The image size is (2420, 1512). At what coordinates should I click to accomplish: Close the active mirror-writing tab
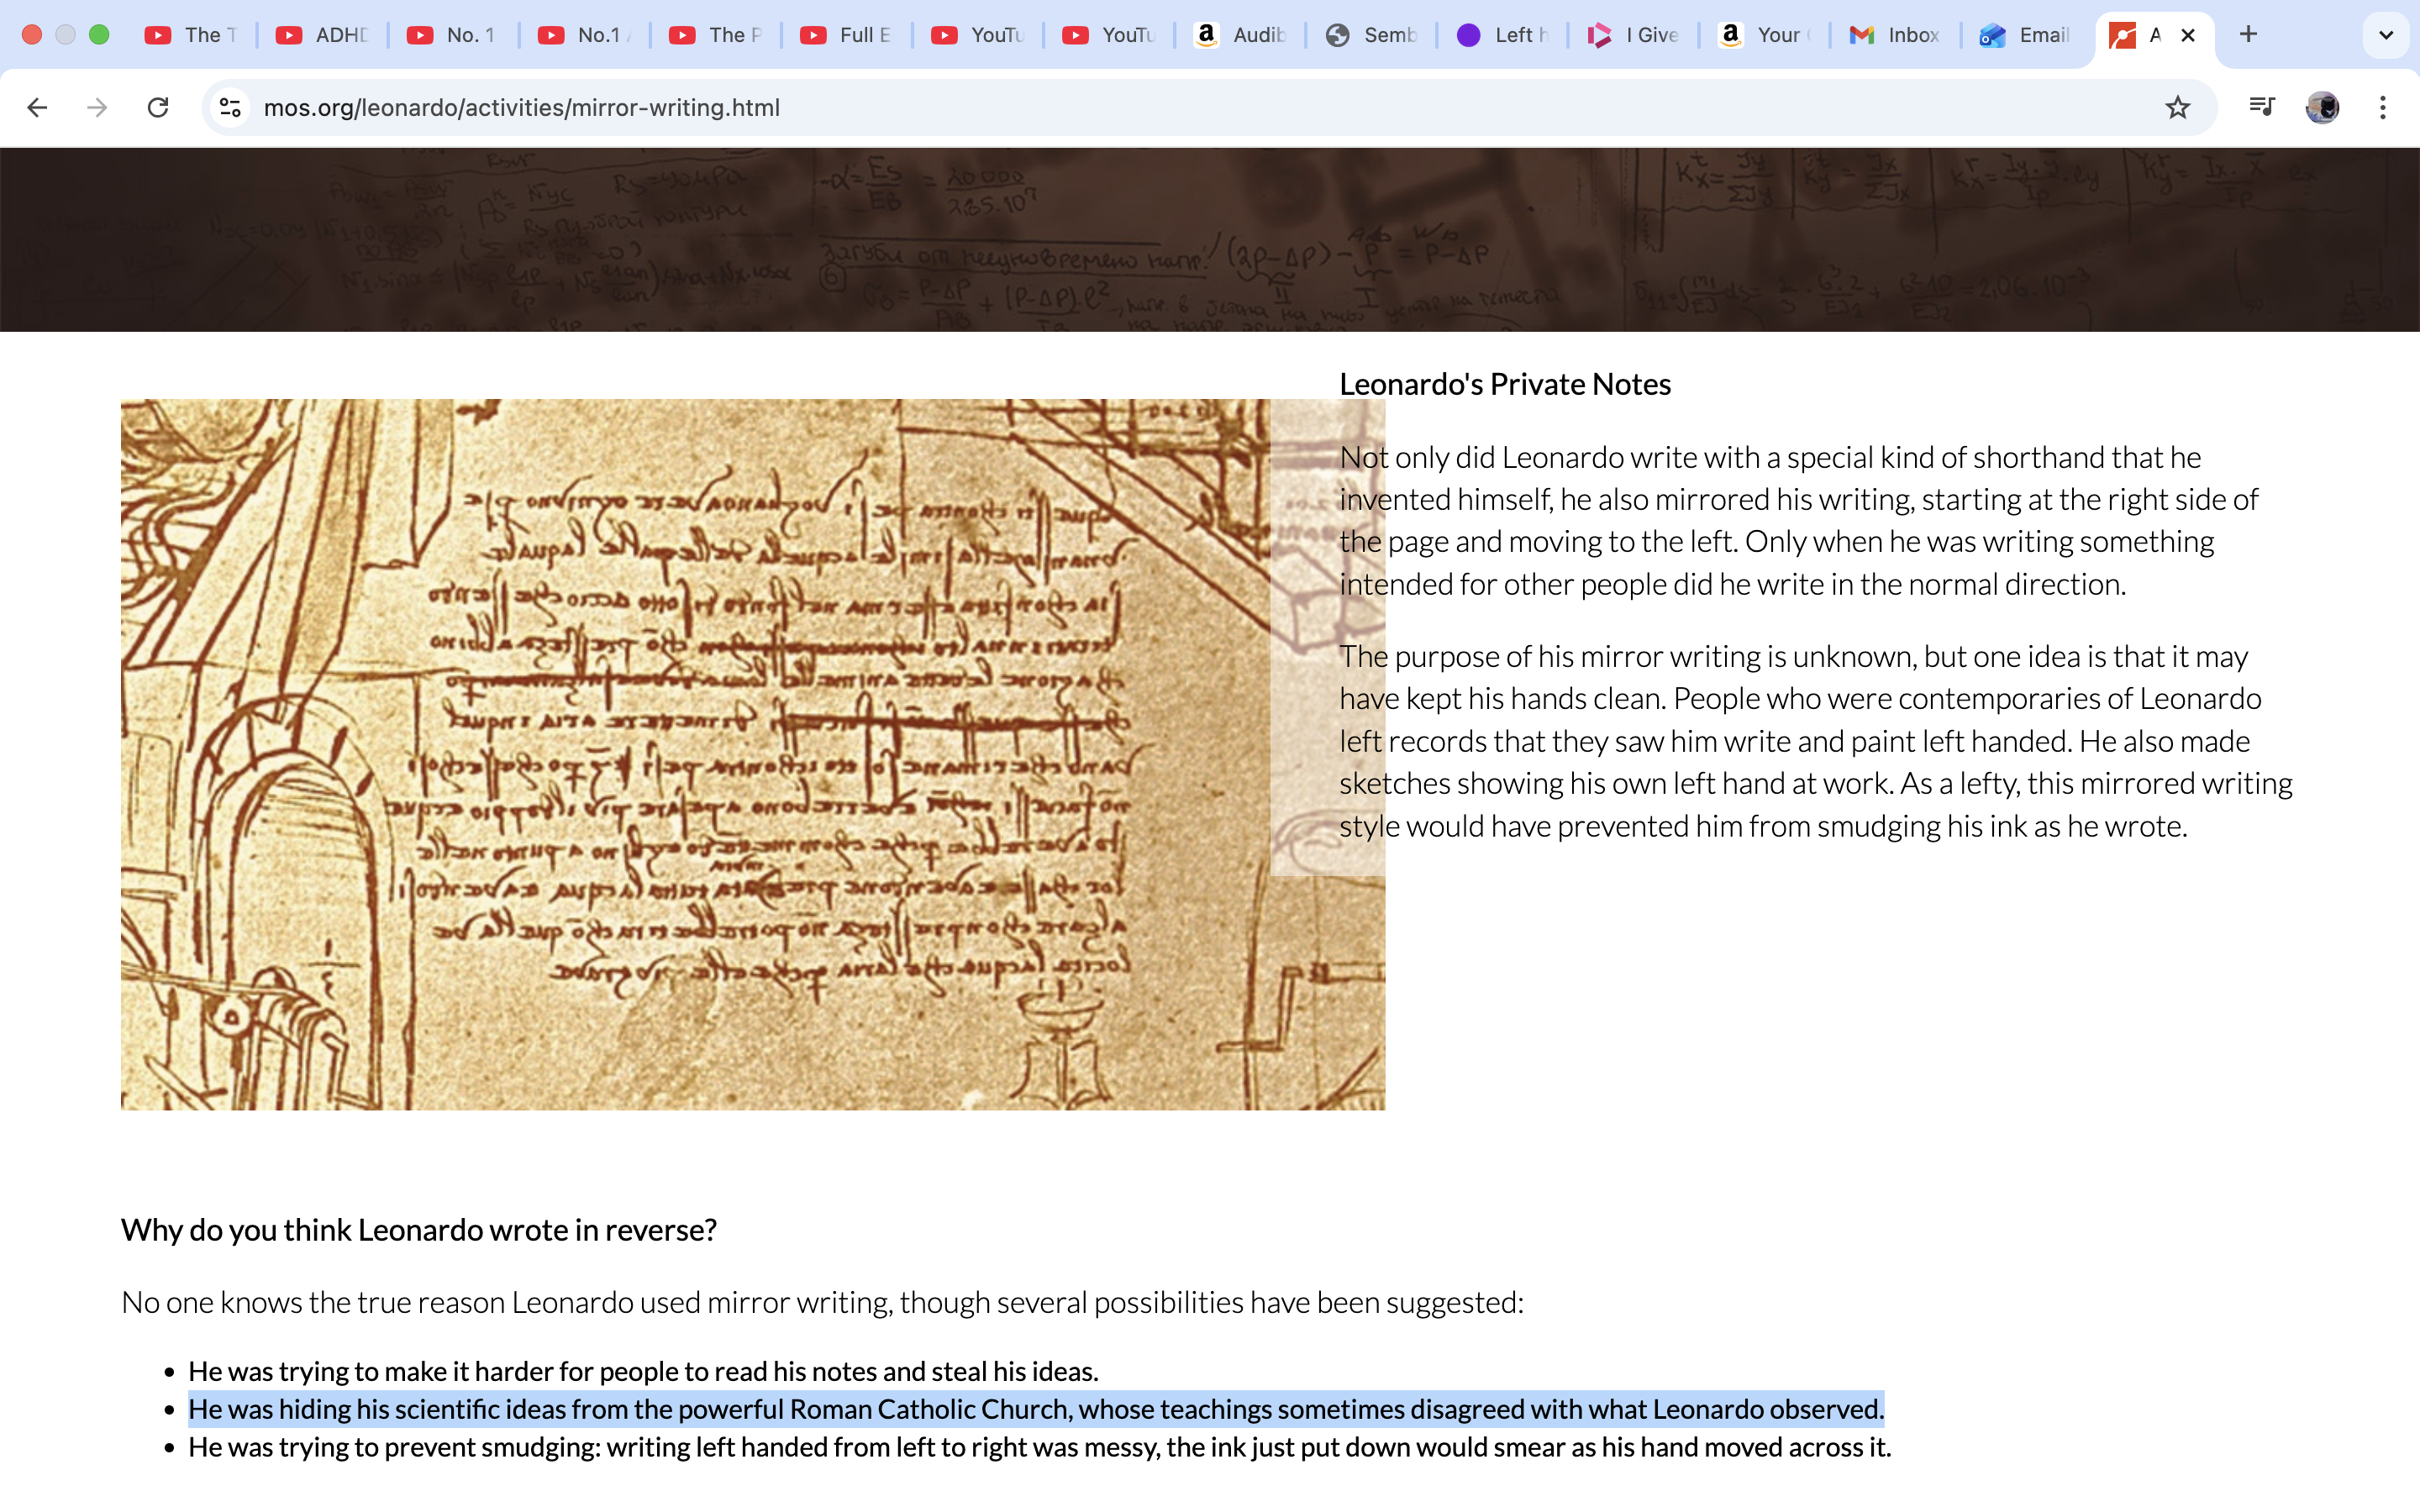[2188, 35]
